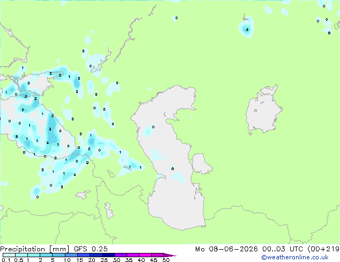Click the Kara-Bogaz-Gol bay beside the Caspian
Image resolution: width=340 pixels, height=262 pixels.
201,164
